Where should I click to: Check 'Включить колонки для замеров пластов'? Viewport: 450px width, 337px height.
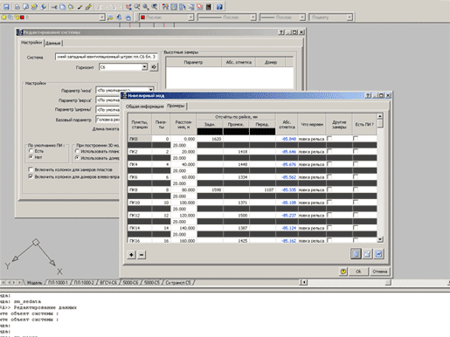click(31, 169)
